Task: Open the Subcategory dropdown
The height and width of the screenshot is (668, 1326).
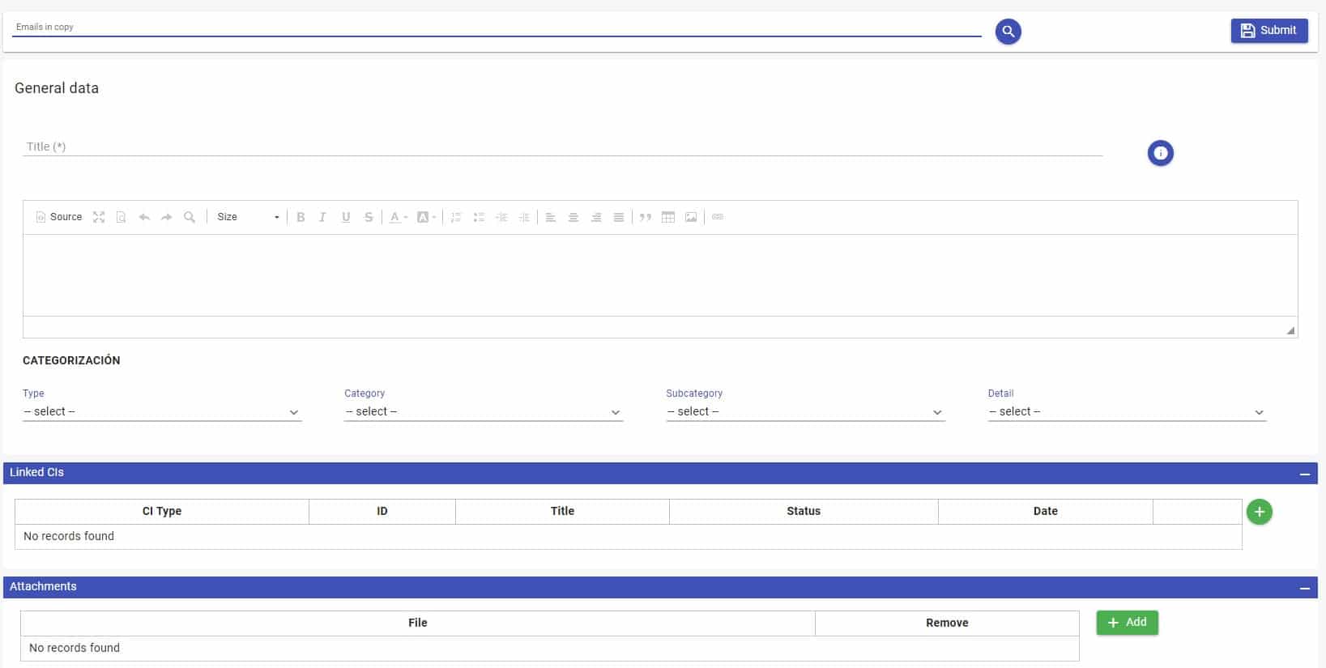Action: pos(804,411)
